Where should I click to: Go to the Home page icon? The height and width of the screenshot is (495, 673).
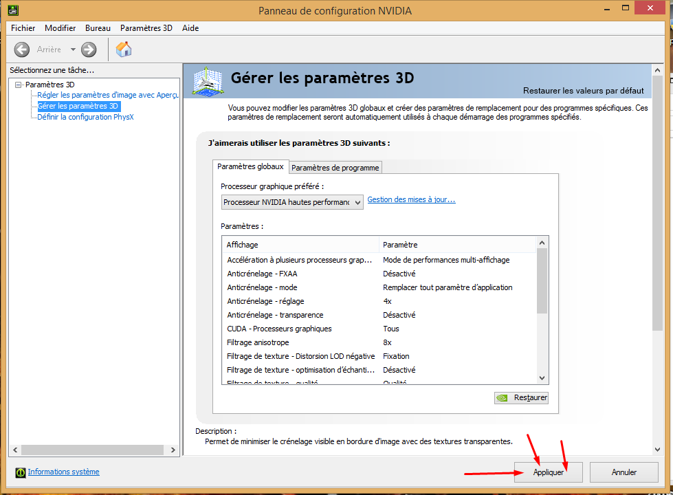point(124,49)
